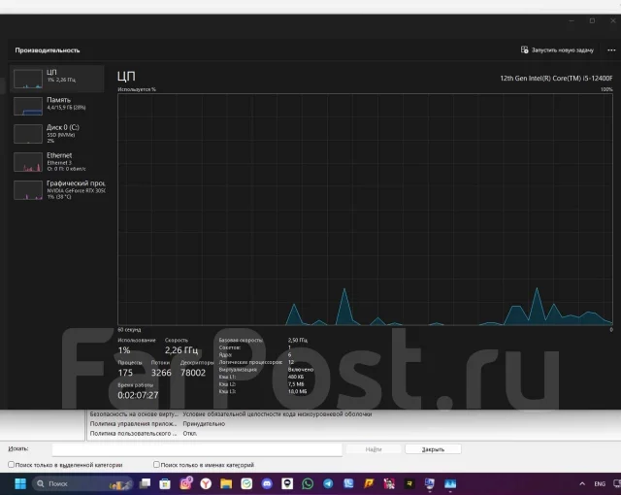This screenshot has height=495, width=621.
Task: Click the black pin icon app in taskbar
Action: [287, 483]
